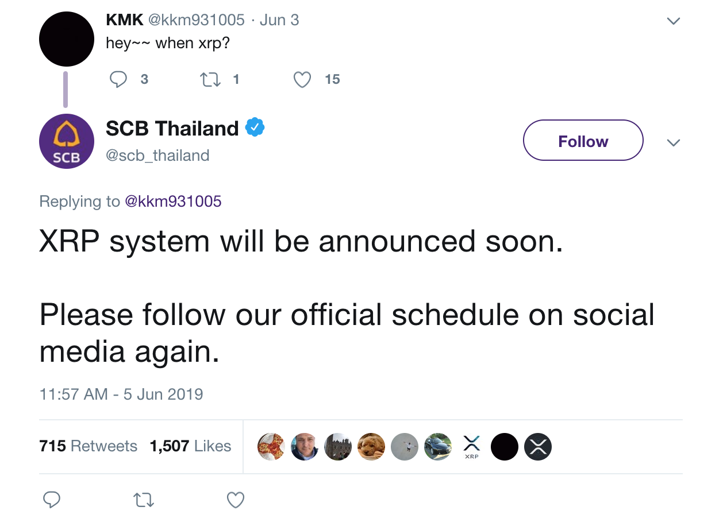Click SCB Thailand purple logo avatar
Image resolution: width=723 pixels, height=526 pixels.
coord(67,141)
